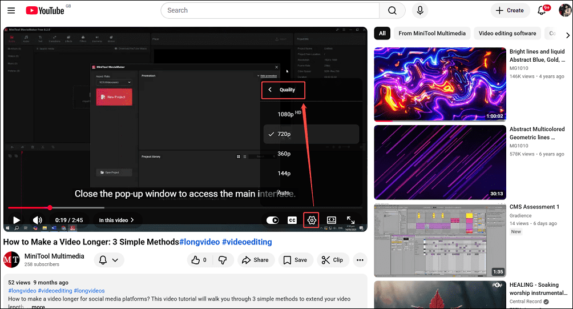Click the Windows Start icon in recorded taskbar
The width and height of the screenshot is (573, 309).
(x=7, y=228)
